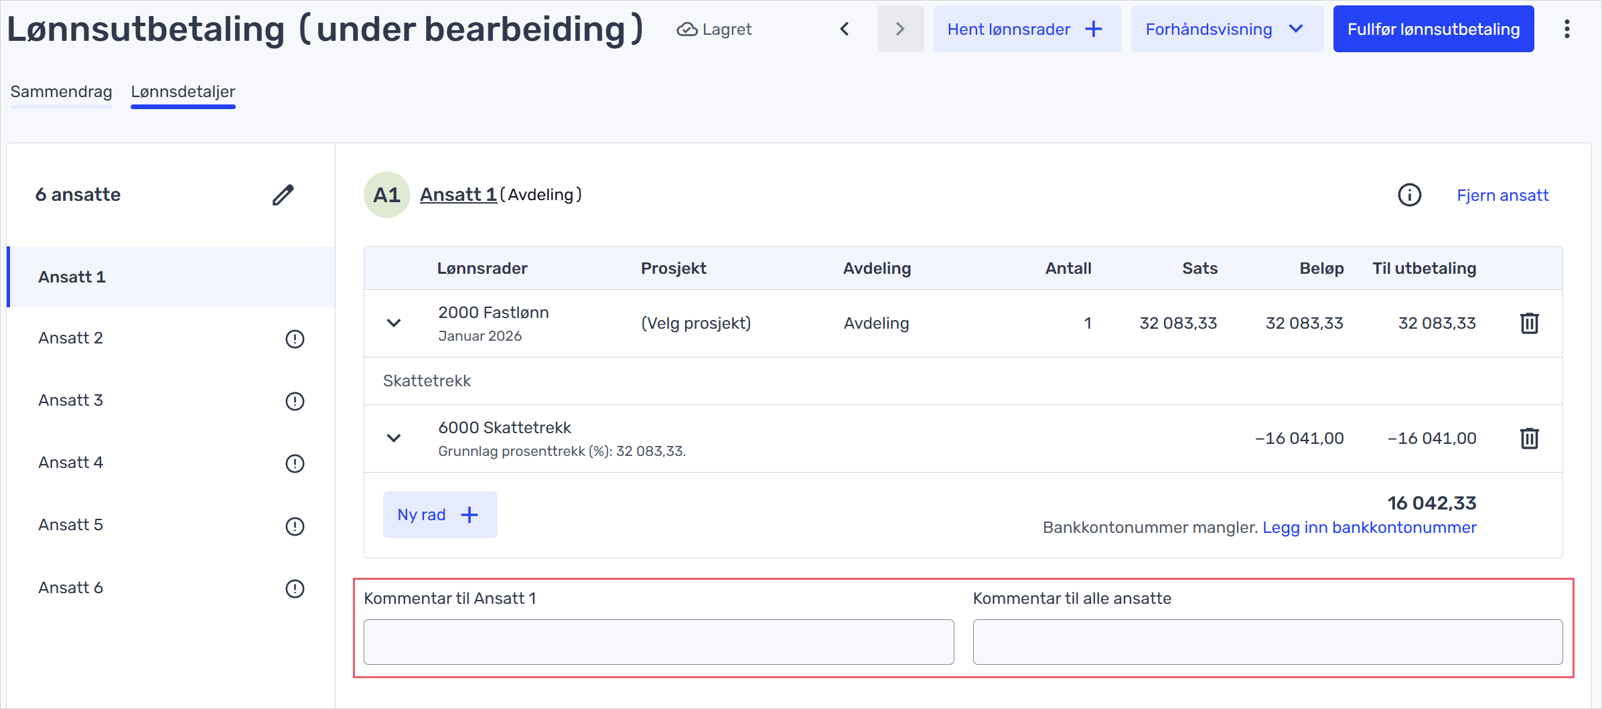
Task: Focus the Kommentar til Ansatt 1 field
Action: click(x=658, y=642)
